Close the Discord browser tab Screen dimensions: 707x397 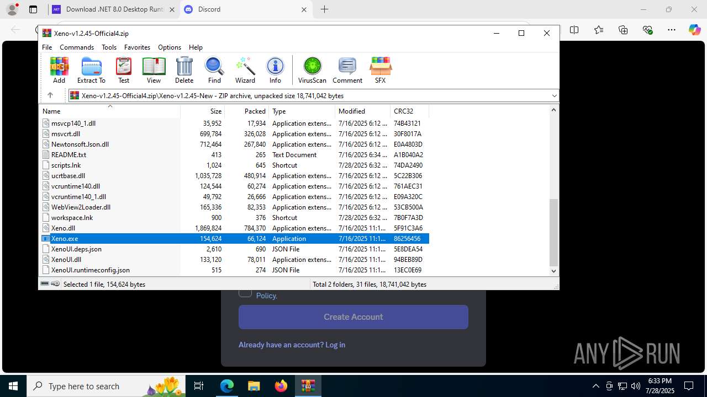pyautogui.click(x=304, y=9)
